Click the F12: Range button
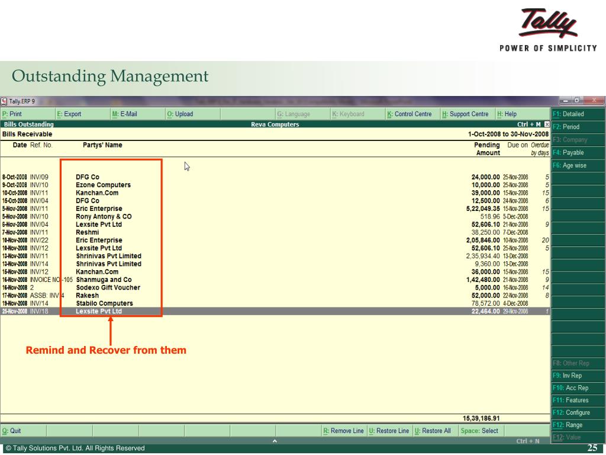Viewport: 606px width, 455px height. click(x=578, y=425)
